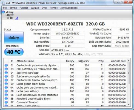The width and height of the screenshot is (134, 110).
Task: Open the Plik menu
Action: [x=5, y=8]
